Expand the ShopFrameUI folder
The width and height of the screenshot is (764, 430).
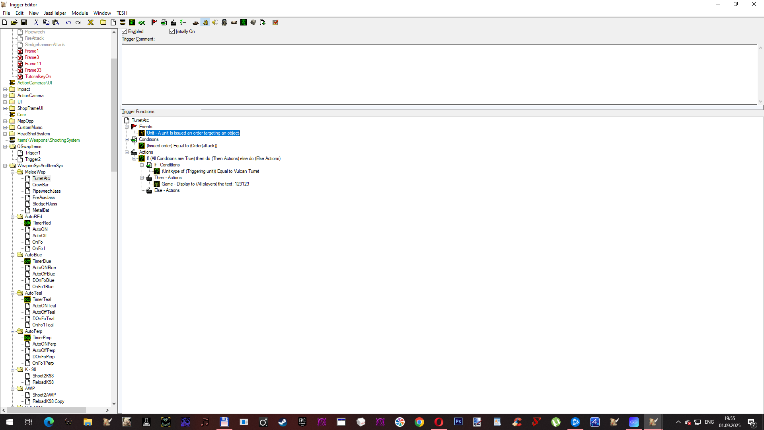5,108
